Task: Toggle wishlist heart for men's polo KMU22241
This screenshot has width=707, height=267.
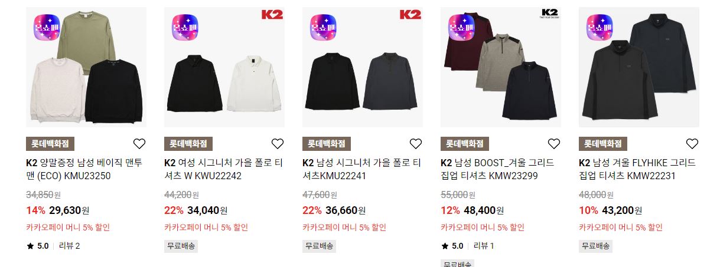Action: coord(416,144)
